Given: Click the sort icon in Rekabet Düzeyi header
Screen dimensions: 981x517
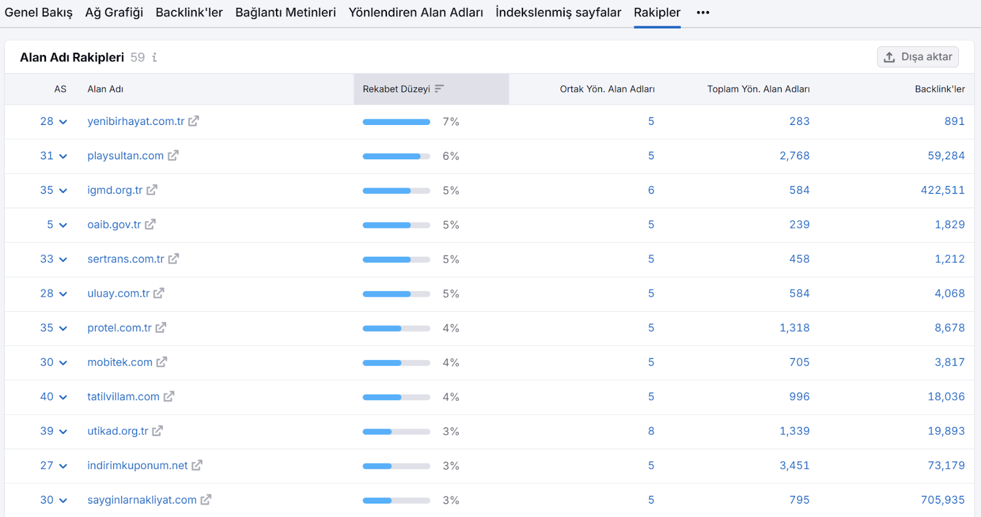Looking at the screenshot, I should pos(439,89).
